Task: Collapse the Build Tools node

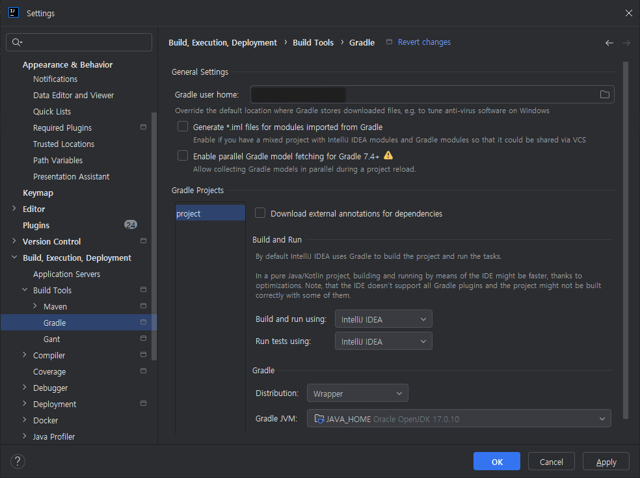Action: (x=25, y=290)
